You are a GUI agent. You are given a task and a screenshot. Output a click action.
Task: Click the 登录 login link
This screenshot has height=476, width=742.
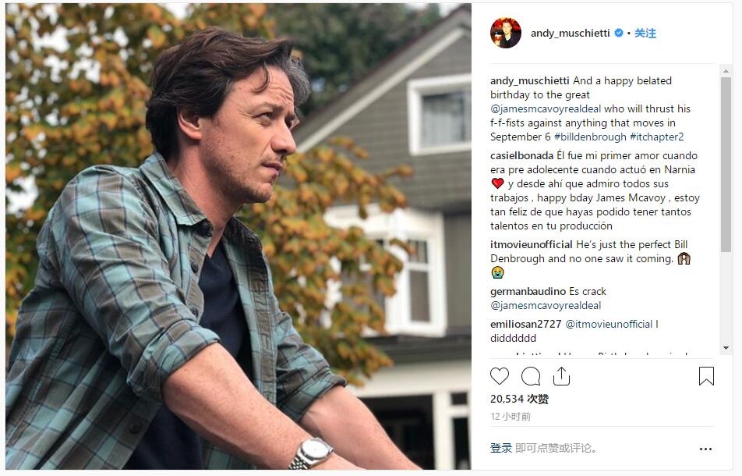(x=501, y=448)
